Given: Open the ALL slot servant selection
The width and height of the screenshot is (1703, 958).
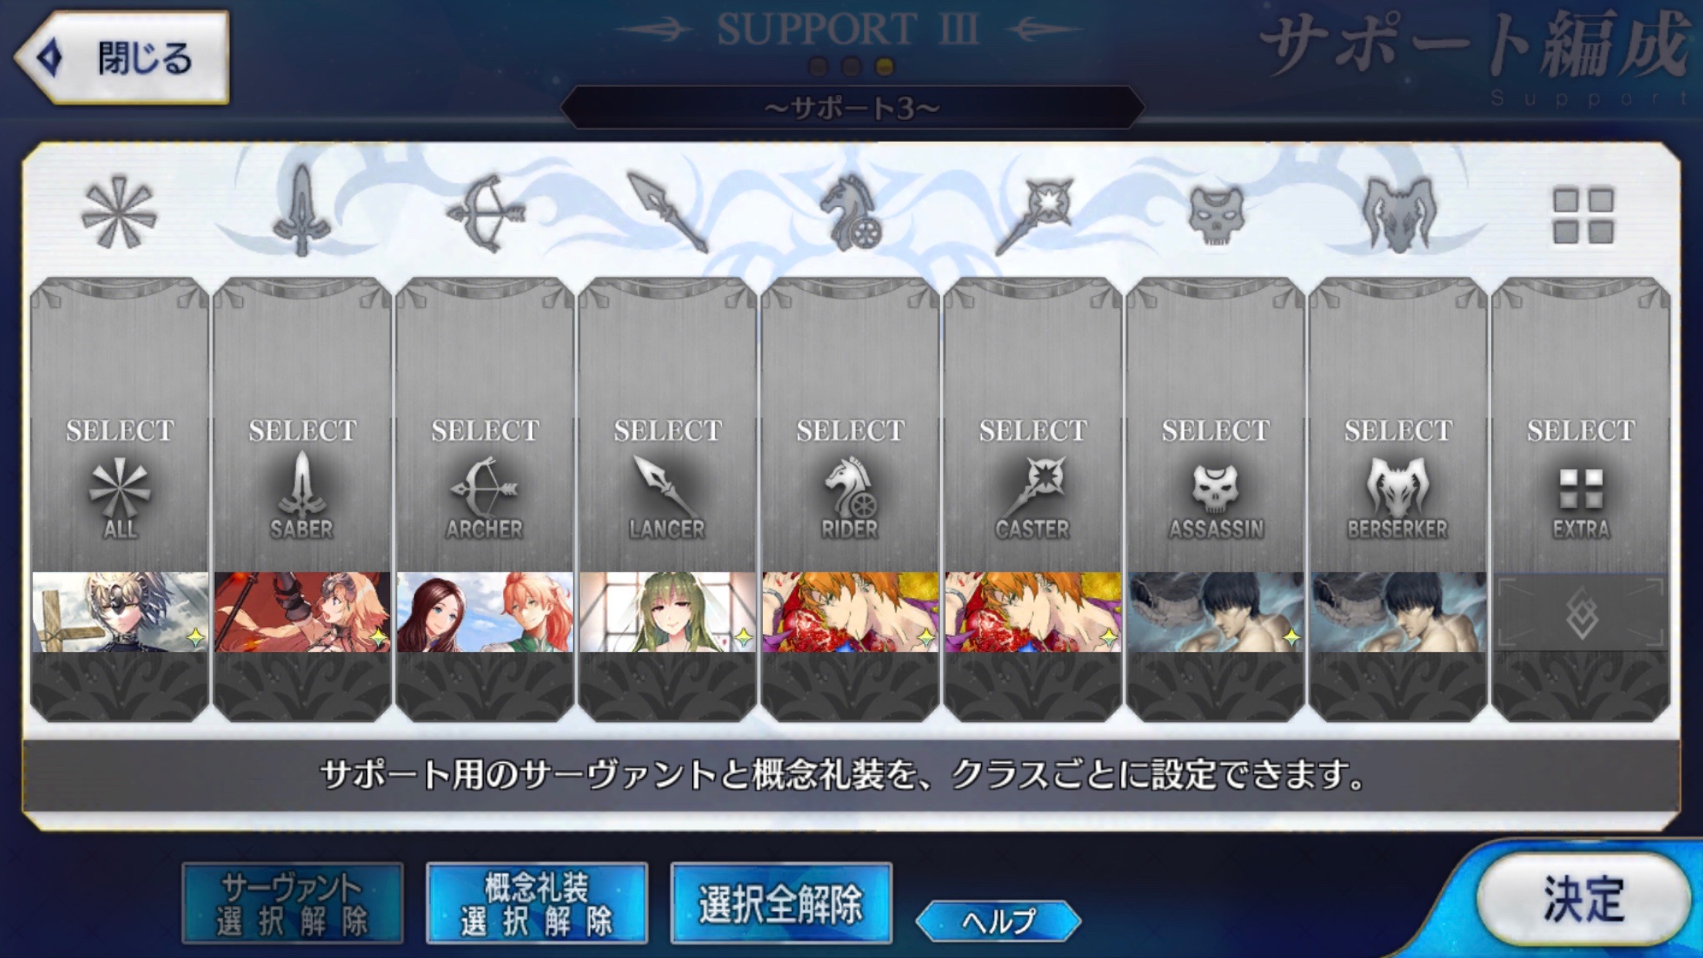Looking at the screenshot, I should (120, 425).
